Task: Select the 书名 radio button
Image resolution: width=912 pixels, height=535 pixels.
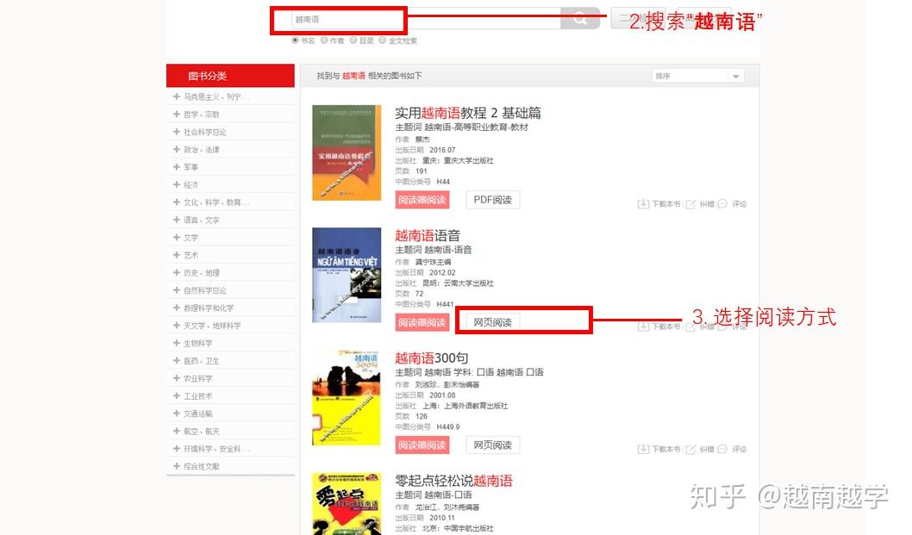Action: [295, 40]
